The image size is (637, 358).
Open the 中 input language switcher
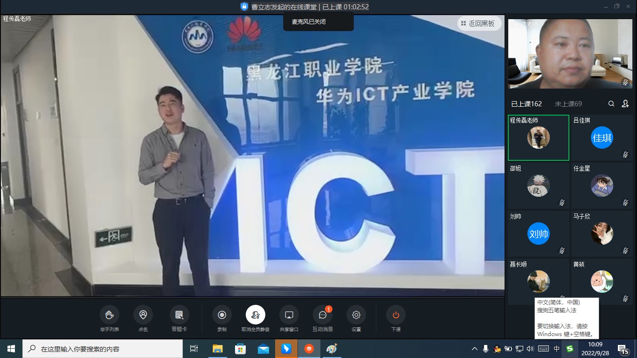[x=556, y=349]
